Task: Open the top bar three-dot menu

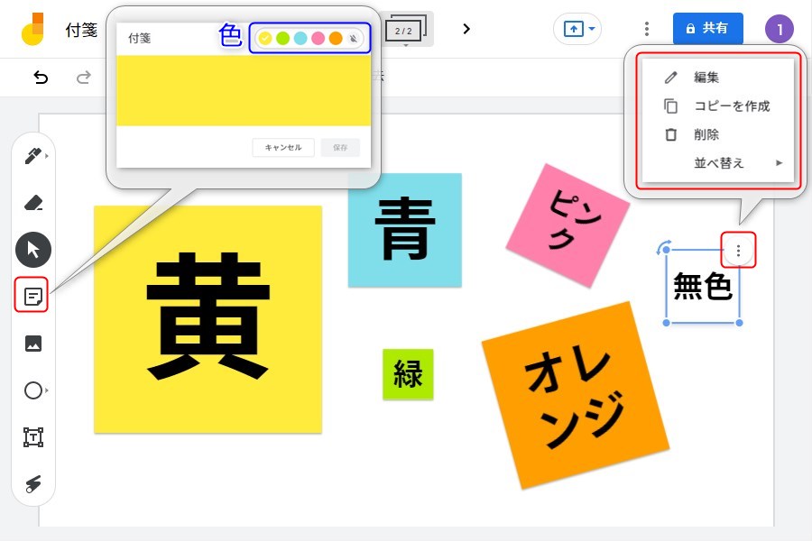Action: click(647, 29)
